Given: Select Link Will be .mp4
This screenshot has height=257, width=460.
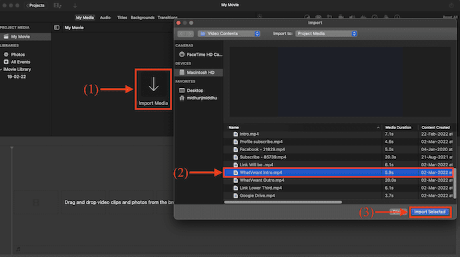Looking at the screenshot, I should [257, 164].
